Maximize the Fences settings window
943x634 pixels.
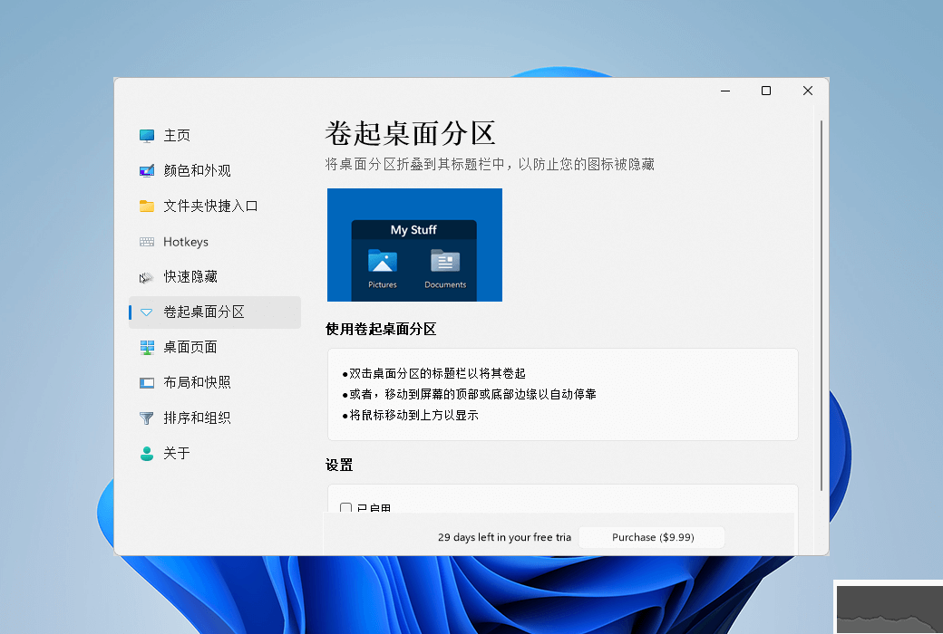(x=766, y=91)
